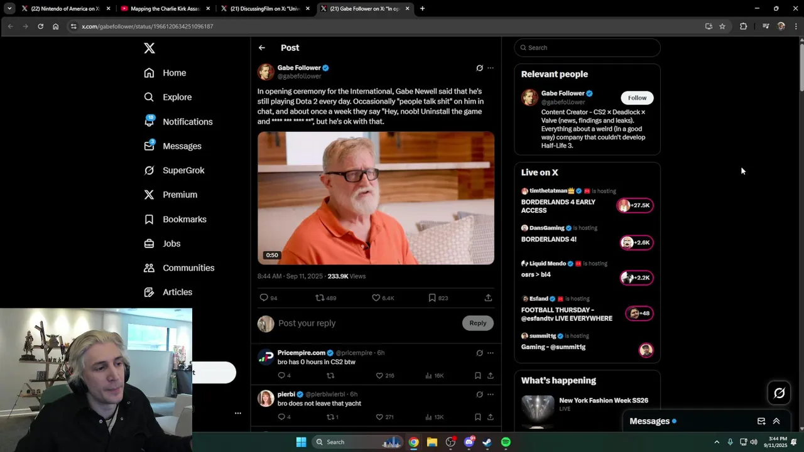Click the X search box
Image resolution: width=804 pixels, height=452 pixels.
(587, 48)
